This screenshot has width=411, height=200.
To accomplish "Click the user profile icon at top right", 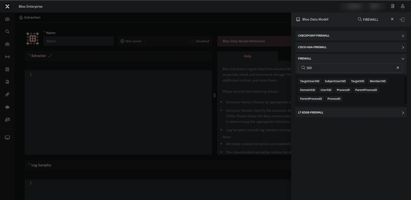I will pyautogui.click(x=403, y=6).
